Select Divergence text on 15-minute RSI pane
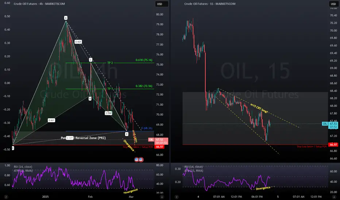Viewport: 340px width, 200px height. (263, 188)
